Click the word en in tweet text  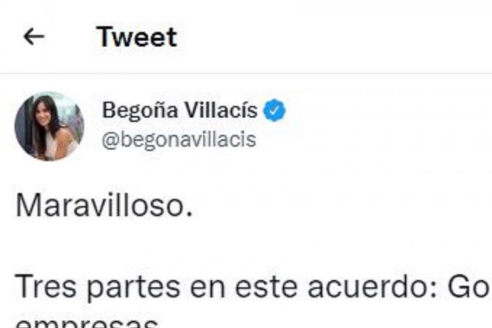coord(208,290)
